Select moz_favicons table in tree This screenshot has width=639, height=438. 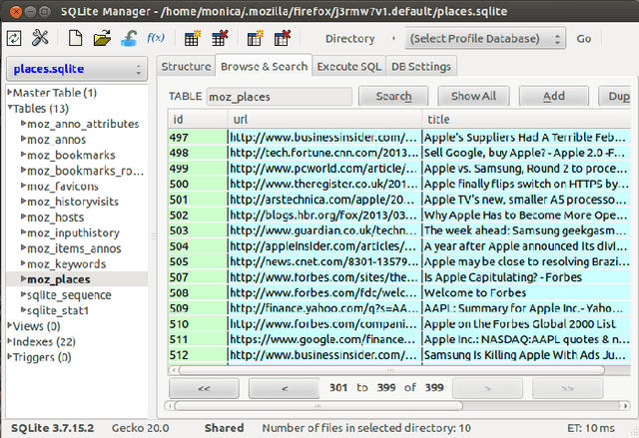pos(62,187)
